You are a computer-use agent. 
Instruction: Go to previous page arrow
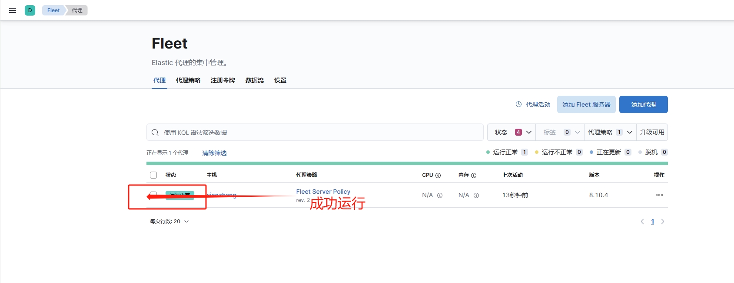point(642,221)
